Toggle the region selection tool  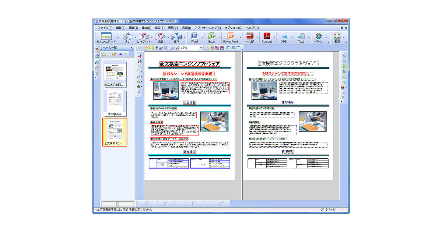151,48
